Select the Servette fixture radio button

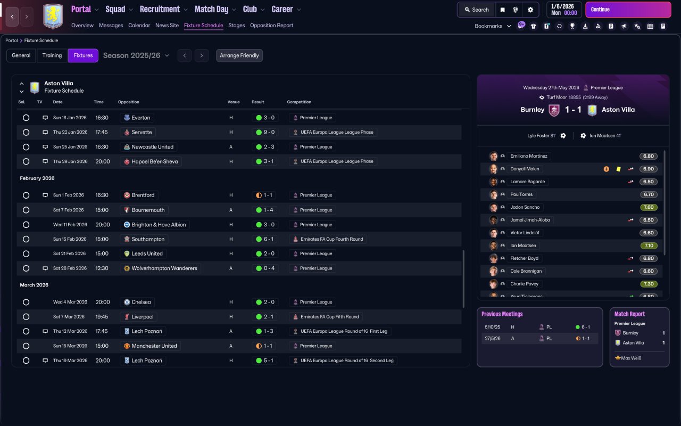[26, 132]
